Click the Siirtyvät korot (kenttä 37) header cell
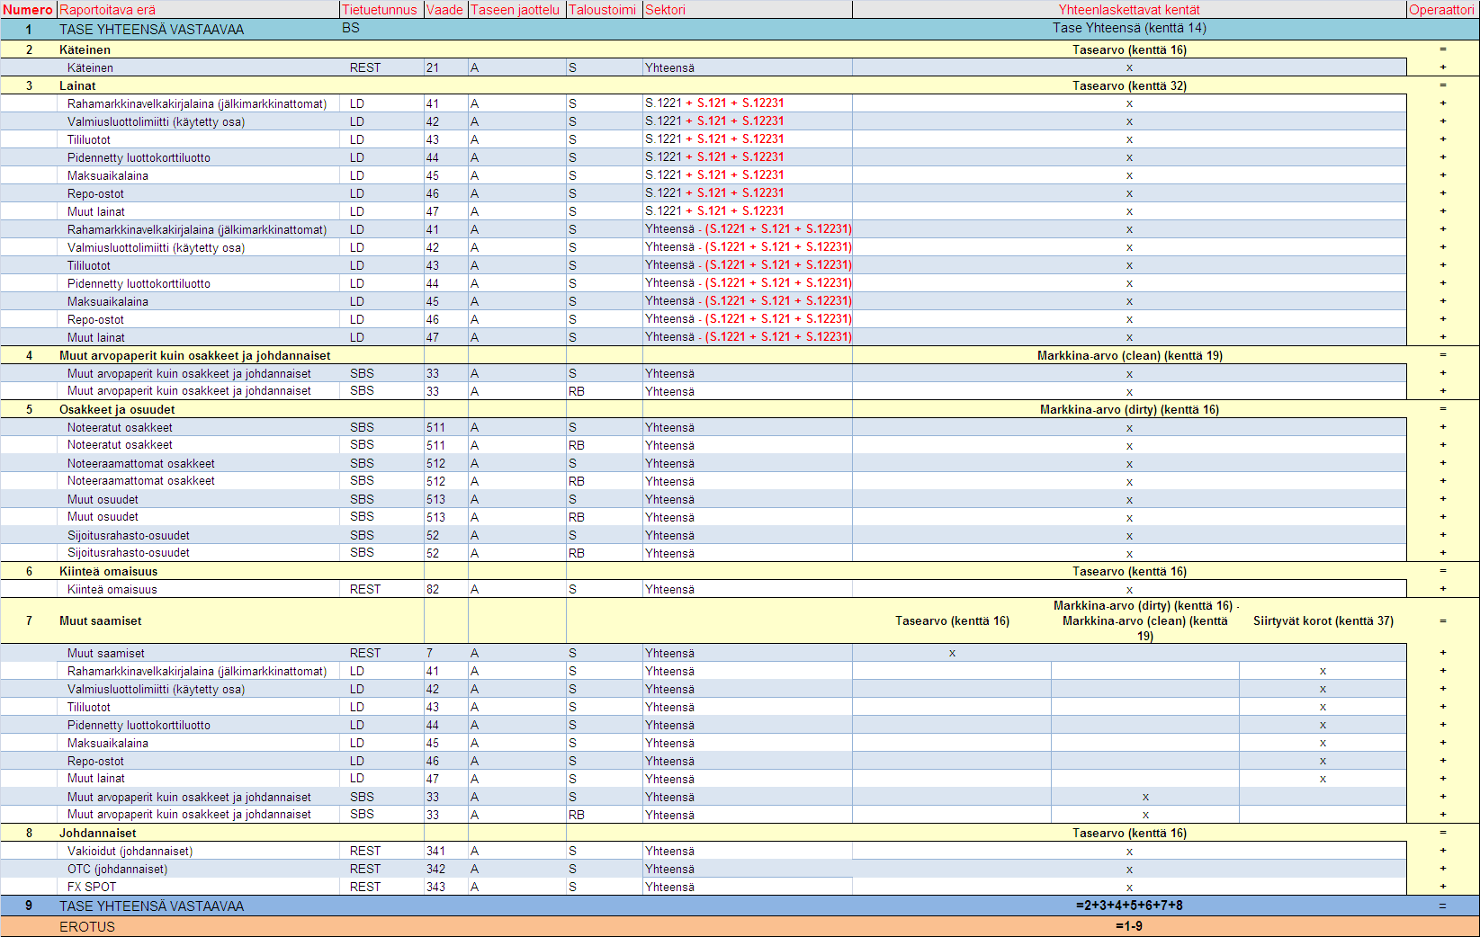Screen dimensions: 1480x937 1323,620
